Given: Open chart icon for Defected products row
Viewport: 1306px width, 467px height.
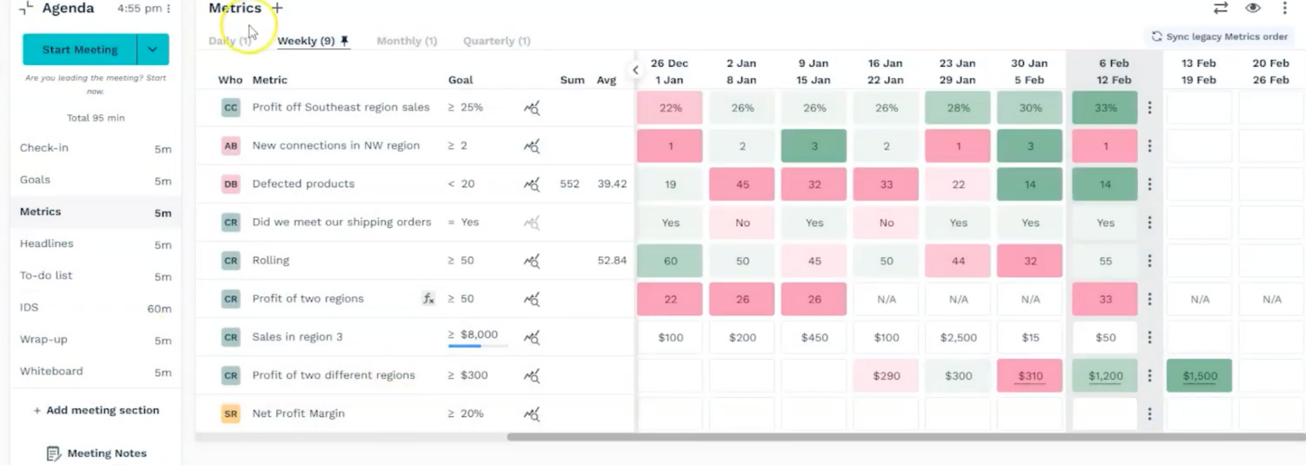Looking at the screenshot, I should (x=531, y=184).
